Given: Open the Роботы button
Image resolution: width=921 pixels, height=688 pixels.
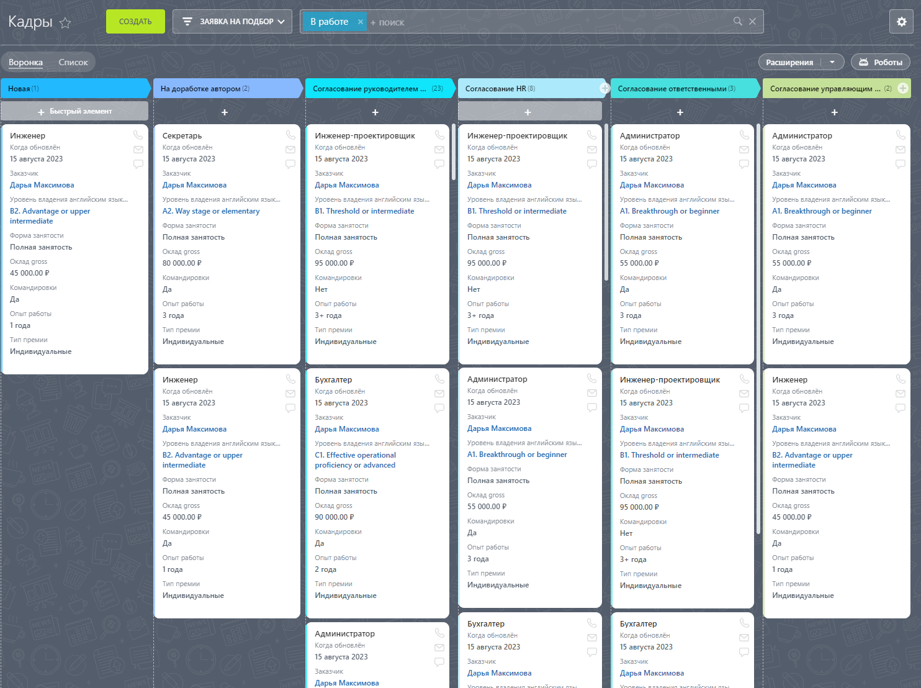Looking at the screenshot, I should click(x=881, y=62).
